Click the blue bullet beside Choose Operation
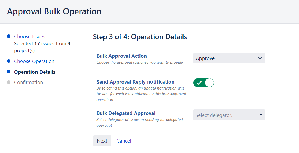Screen dimensions: 299x153 point(9,61)
